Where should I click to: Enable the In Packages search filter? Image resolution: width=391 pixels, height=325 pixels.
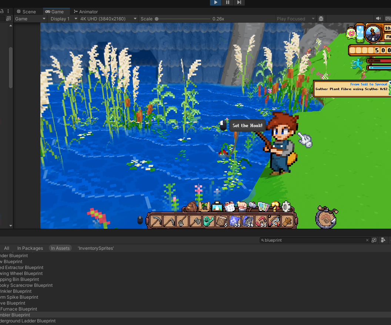pyautogui.click(x=30, y=248)
